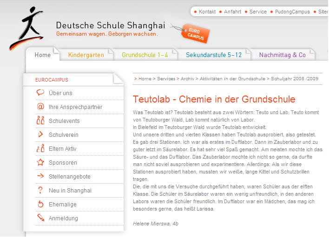Viewport: 329px width, 237px height.
Task: Click the author line Helene Mierswa, 4b
Action: pos(156,224)
